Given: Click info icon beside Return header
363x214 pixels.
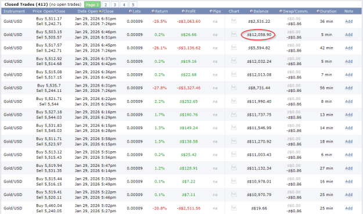Looking at the screenshot, I should 153,11.
